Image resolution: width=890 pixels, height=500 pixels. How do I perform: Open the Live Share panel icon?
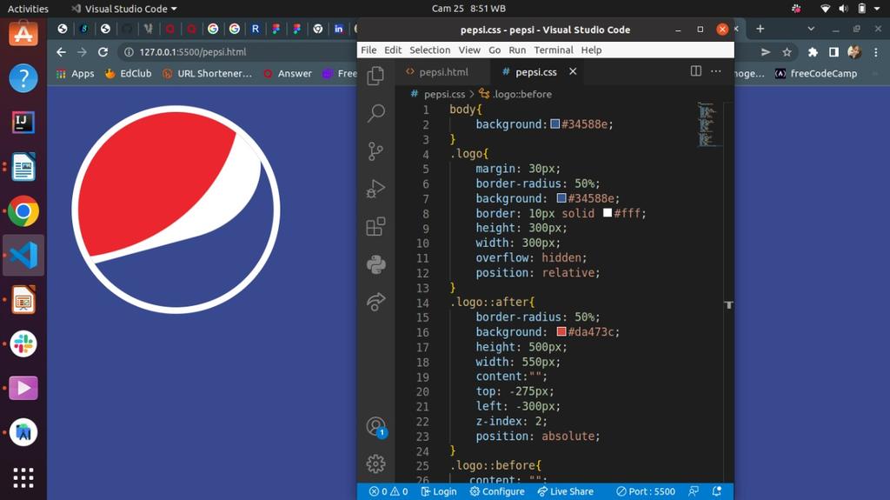pyautogui.click(x=375, y=302)
